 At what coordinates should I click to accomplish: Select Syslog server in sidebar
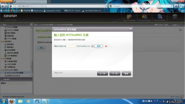tap(11, 27)
